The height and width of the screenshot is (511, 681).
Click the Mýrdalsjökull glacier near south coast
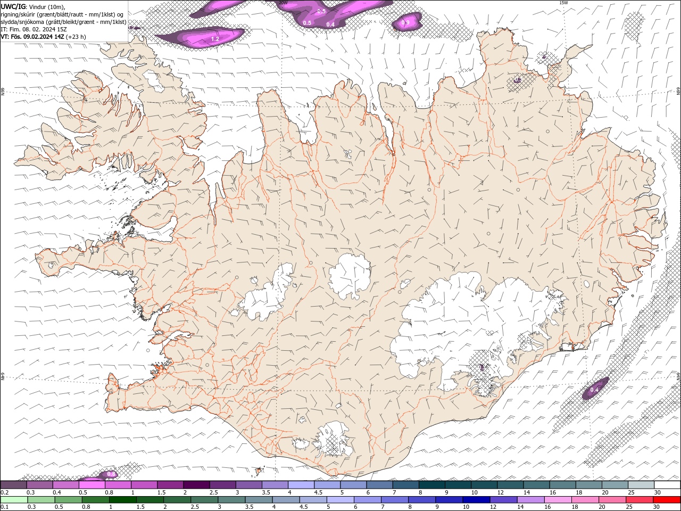[x=334, y=439]
